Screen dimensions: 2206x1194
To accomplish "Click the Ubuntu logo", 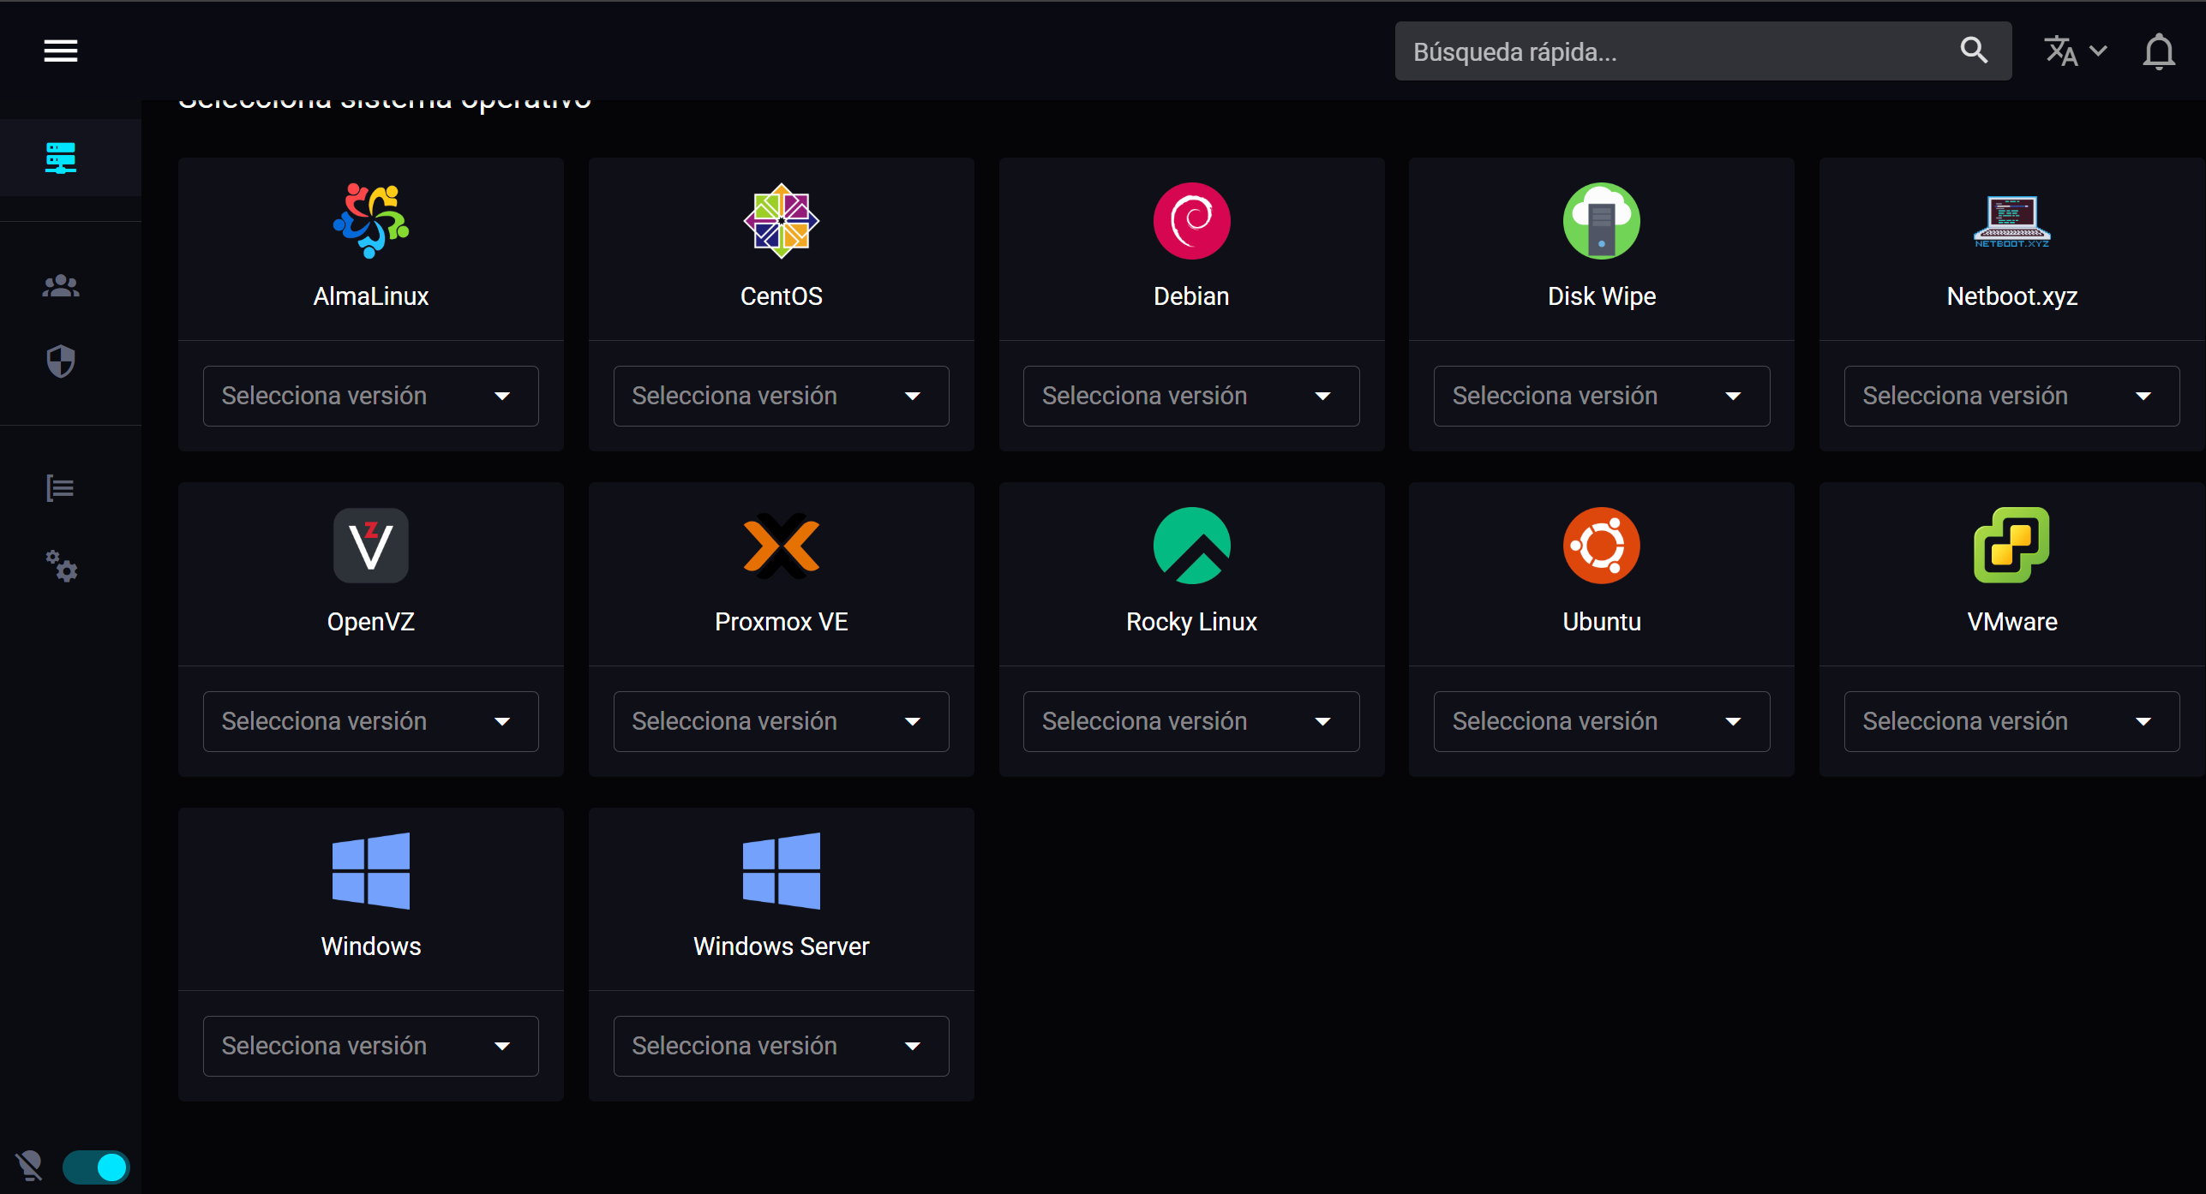I will pyautogui.click(x=1602, y=546).
